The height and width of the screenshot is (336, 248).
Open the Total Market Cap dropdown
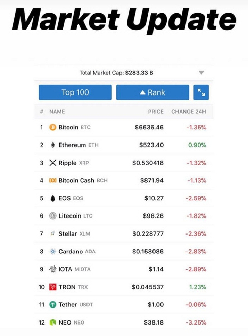pos(201,73)
